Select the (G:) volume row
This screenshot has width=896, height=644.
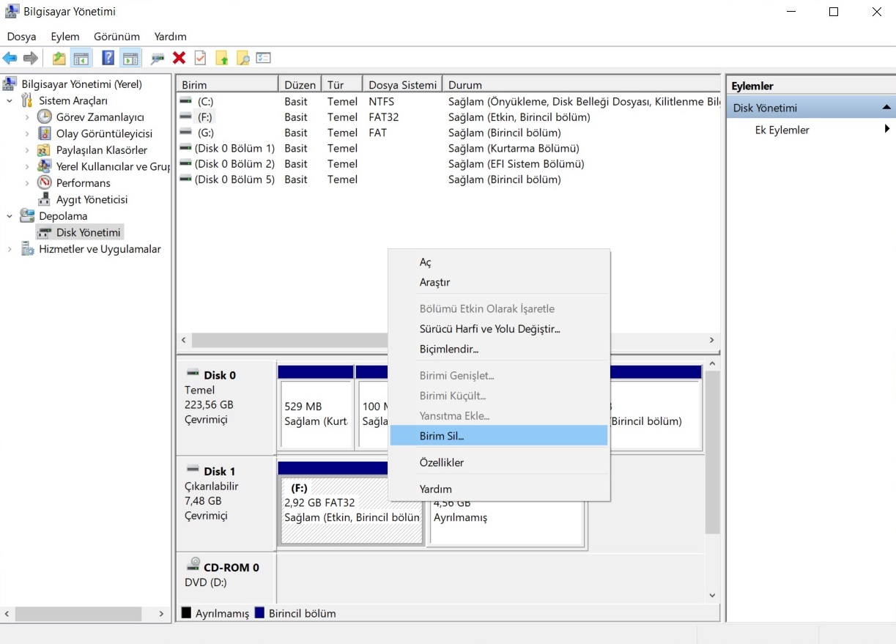(x=448, y=133)
